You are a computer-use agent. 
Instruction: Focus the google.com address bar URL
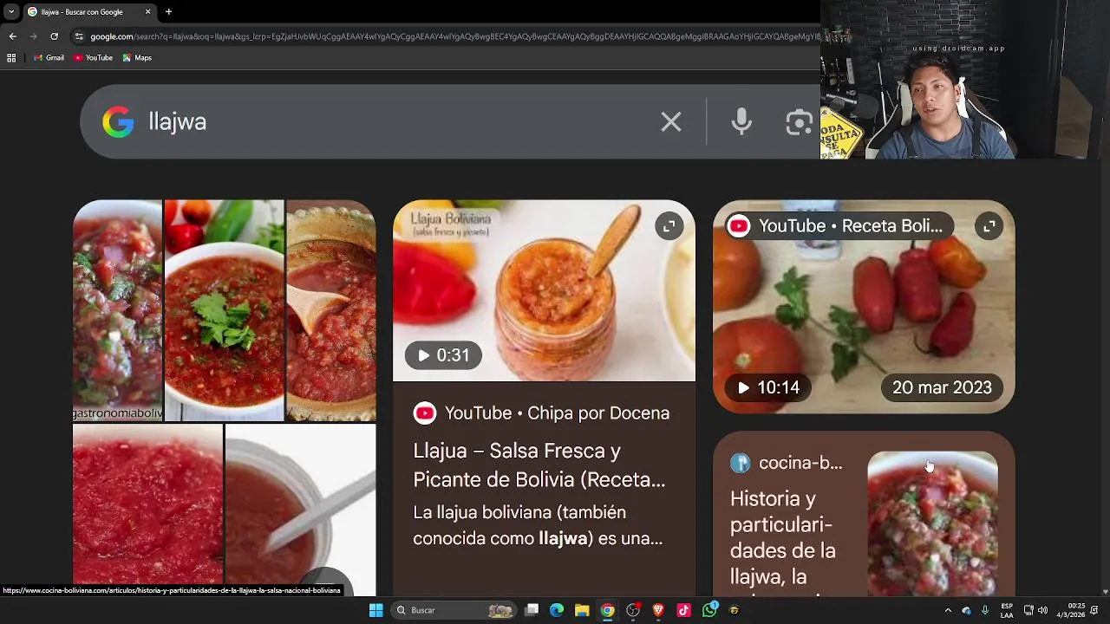[x=454, y=36]
